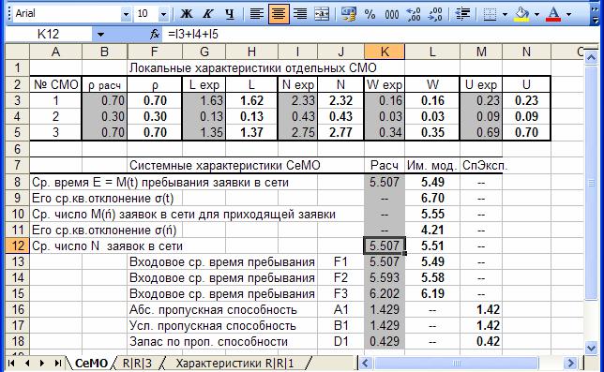Align cell text to the left

[257, 14]
